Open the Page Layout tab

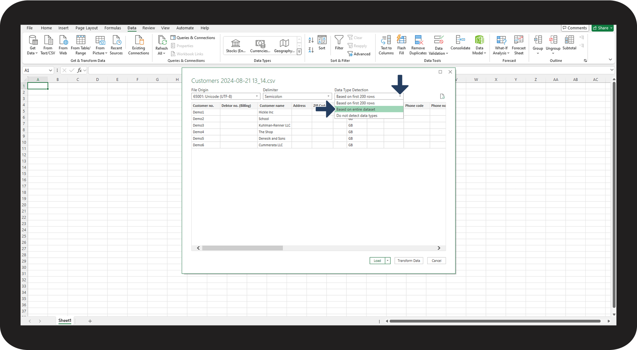(87, 28)
